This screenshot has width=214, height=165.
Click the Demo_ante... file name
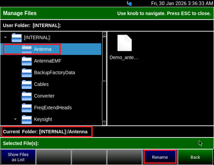pyautogui.click(x=124, y=57)
